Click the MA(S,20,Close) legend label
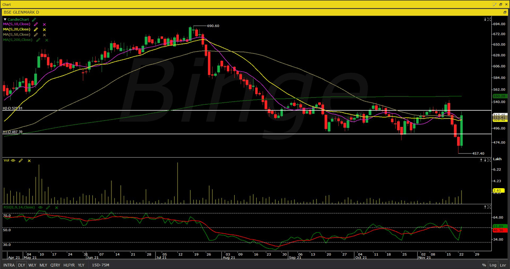 [17, 29]
